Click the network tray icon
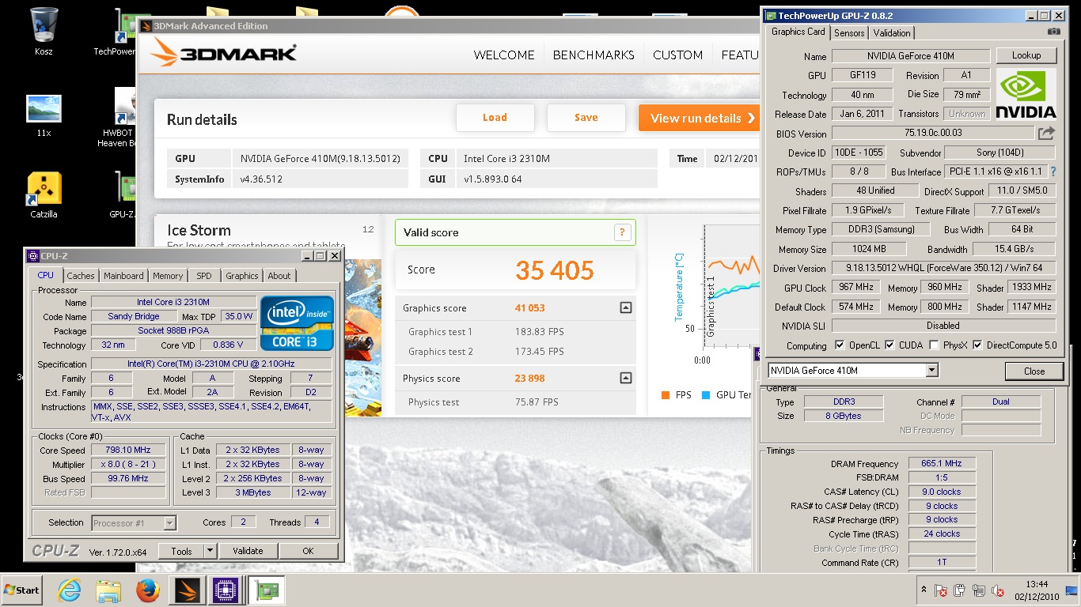 point(980,590)
